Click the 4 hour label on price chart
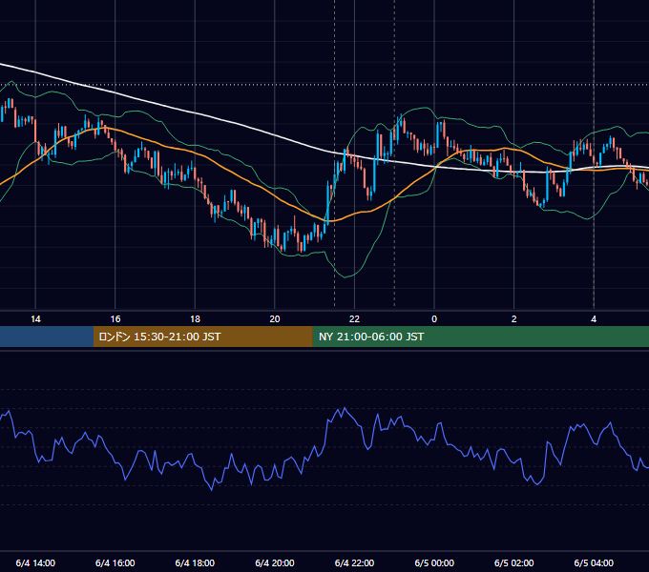The width and height of the screenshot is (649, 572). (x=594, y=319)
